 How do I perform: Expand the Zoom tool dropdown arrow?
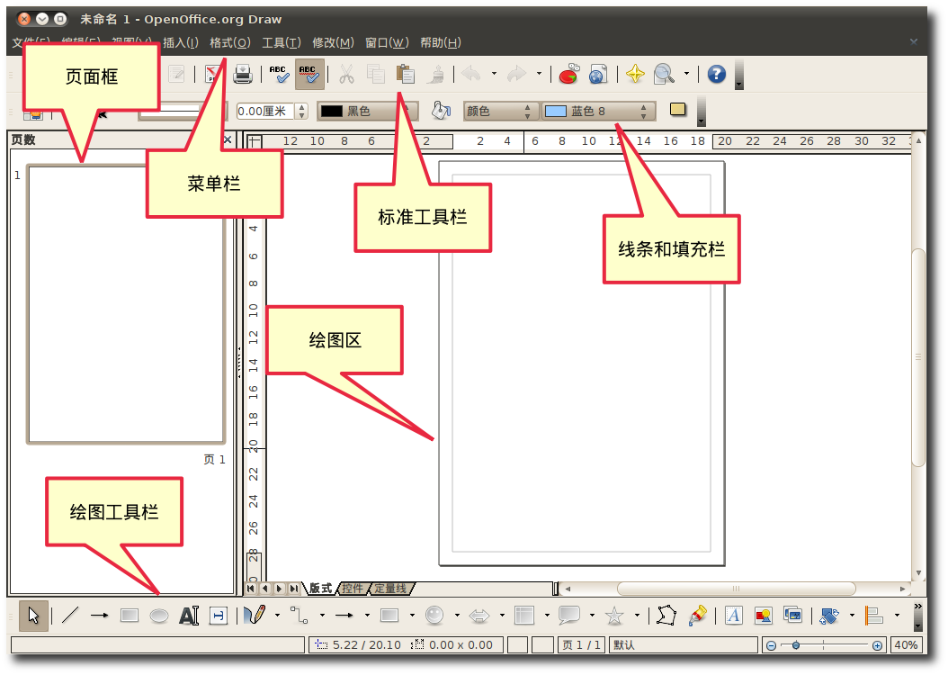[686, 74]
